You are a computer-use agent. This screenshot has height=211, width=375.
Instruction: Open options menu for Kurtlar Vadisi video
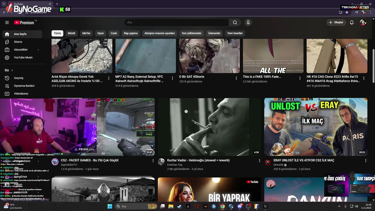pos(259,161)
